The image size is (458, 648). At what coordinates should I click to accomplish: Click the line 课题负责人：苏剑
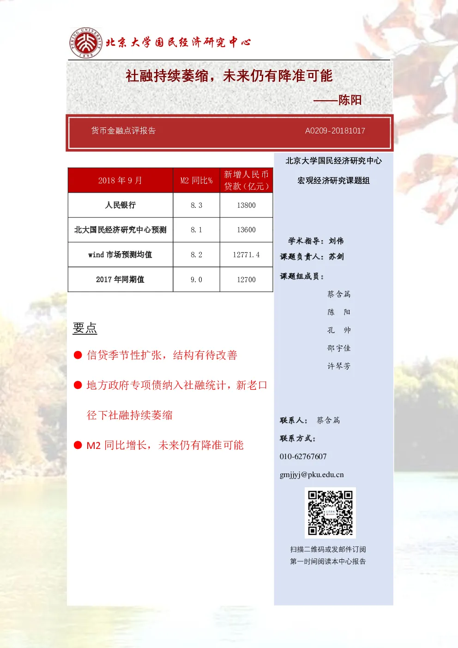coord(312,256)
